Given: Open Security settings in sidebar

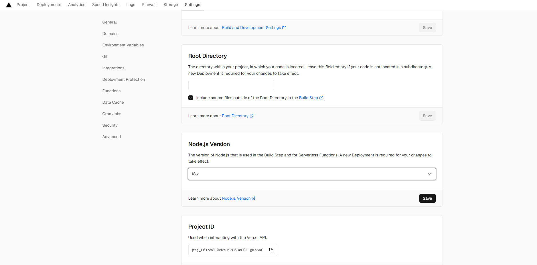Looking at the screenshot, I should [110, 125].
